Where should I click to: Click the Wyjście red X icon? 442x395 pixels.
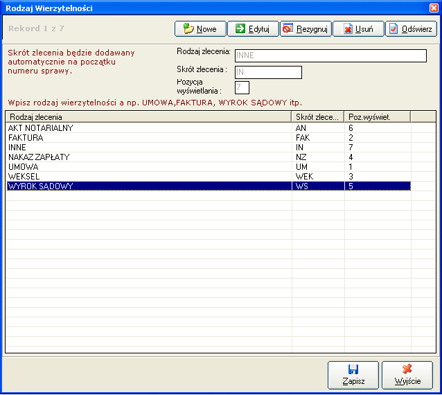[x=407, y=369]
